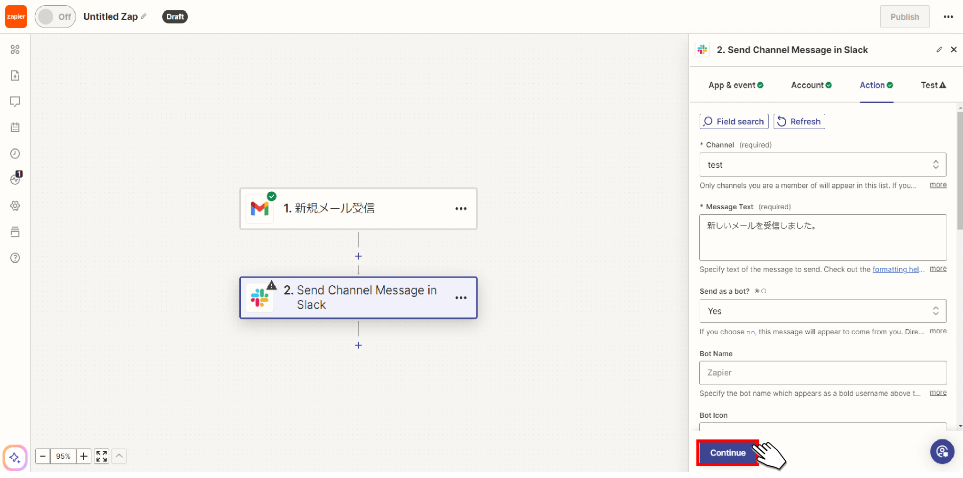Open the Zapier home logo
The image size is (963, 478).
pos(16,16)
